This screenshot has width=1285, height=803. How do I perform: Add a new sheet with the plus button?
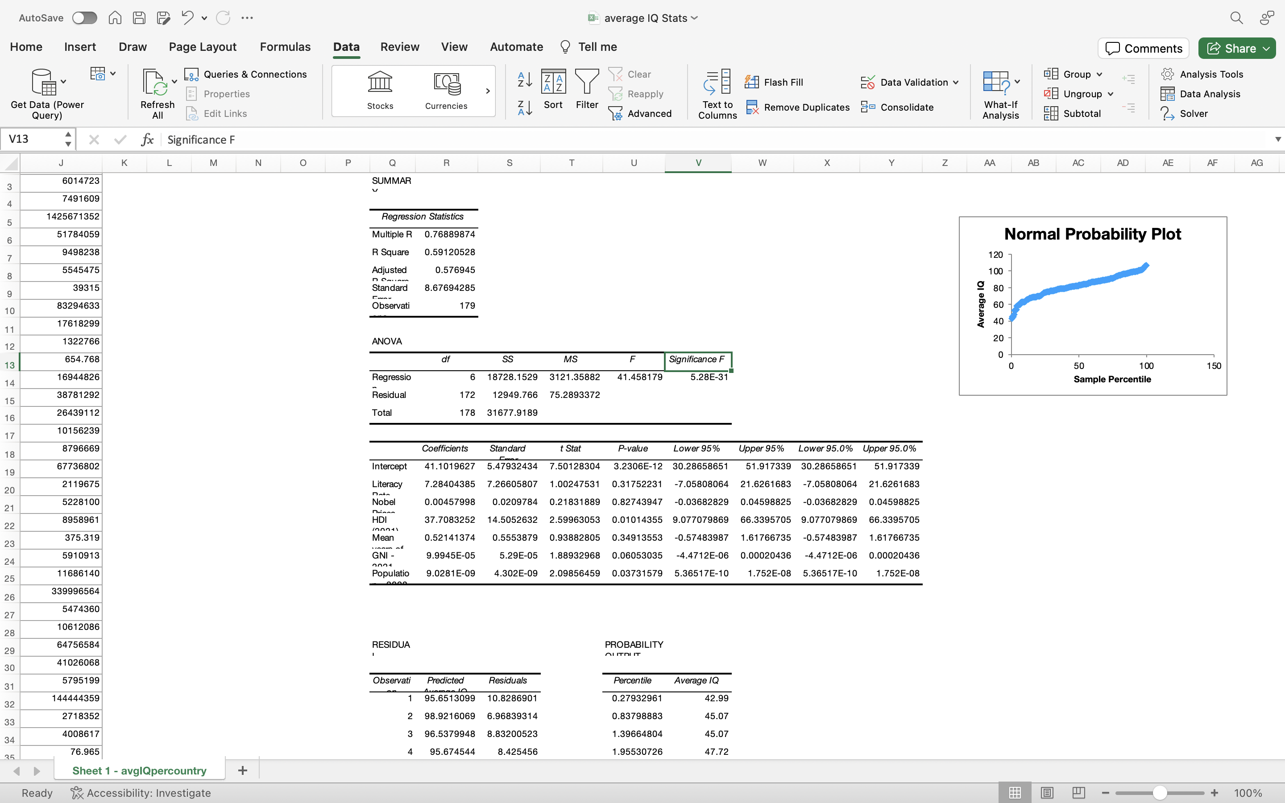(242, 770)
